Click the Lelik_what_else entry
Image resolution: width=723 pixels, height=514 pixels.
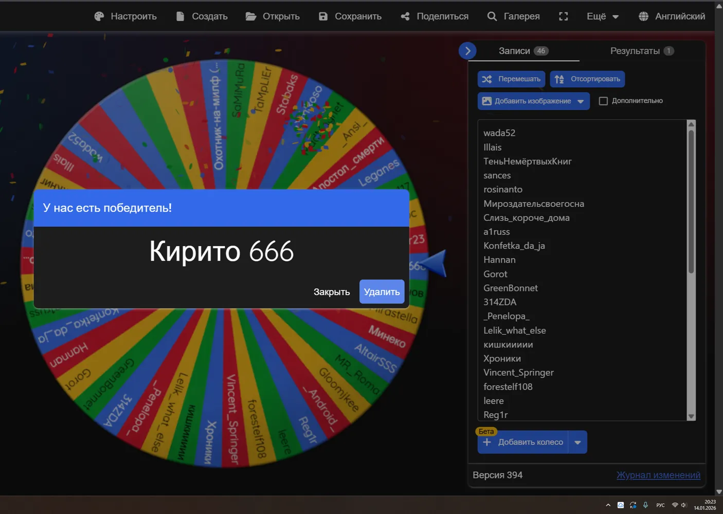click(515, 331)
